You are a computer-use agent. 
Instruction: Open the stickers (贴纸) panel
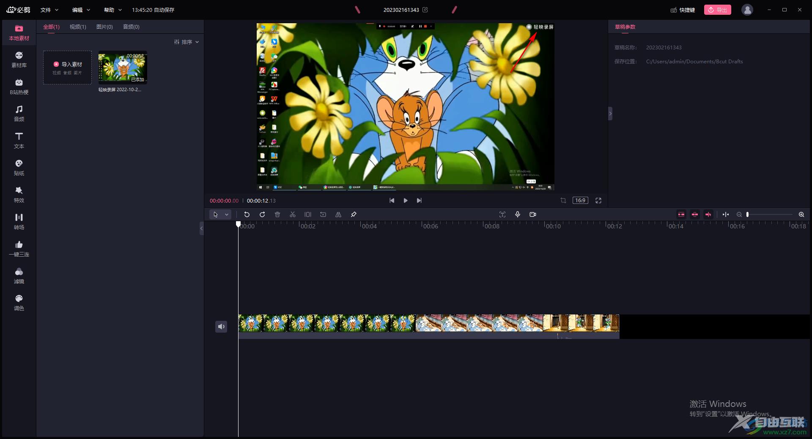(x=19, y=168)
